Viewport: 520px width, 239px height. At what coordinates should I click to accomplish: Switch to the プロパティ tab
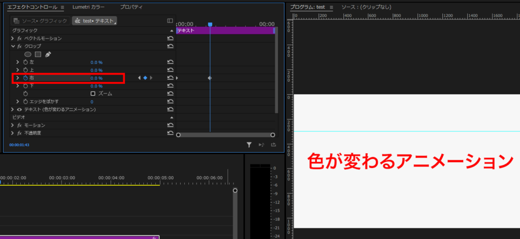pos(131,7)
